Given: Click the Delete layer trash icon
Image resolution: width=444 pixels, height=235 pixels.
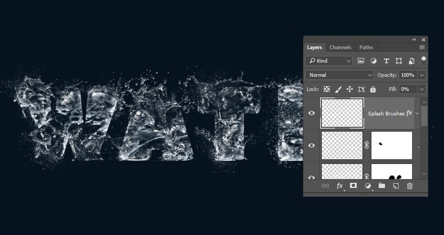Looking at the screenshot, I should click(x=410, y=186).
